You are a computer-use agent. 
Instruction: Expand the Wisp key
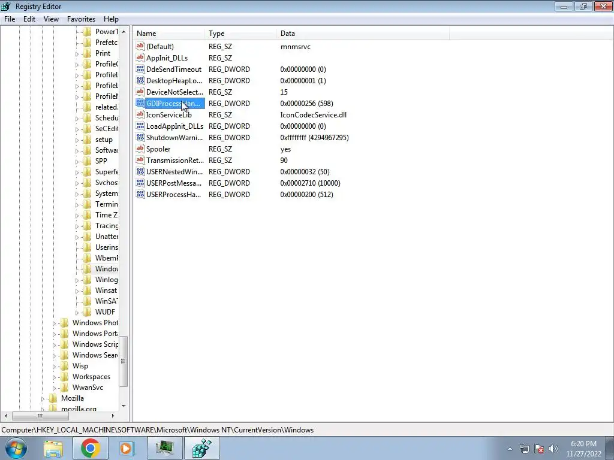(55, 366)
